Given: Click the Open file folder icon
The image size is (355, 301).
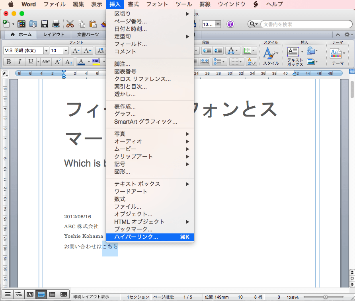Looking at the screenshot, I should pos(33,24).
